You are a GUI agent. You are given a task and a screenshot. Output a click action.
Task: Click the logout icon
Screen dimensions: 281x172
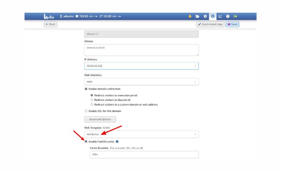pos(235,16)
